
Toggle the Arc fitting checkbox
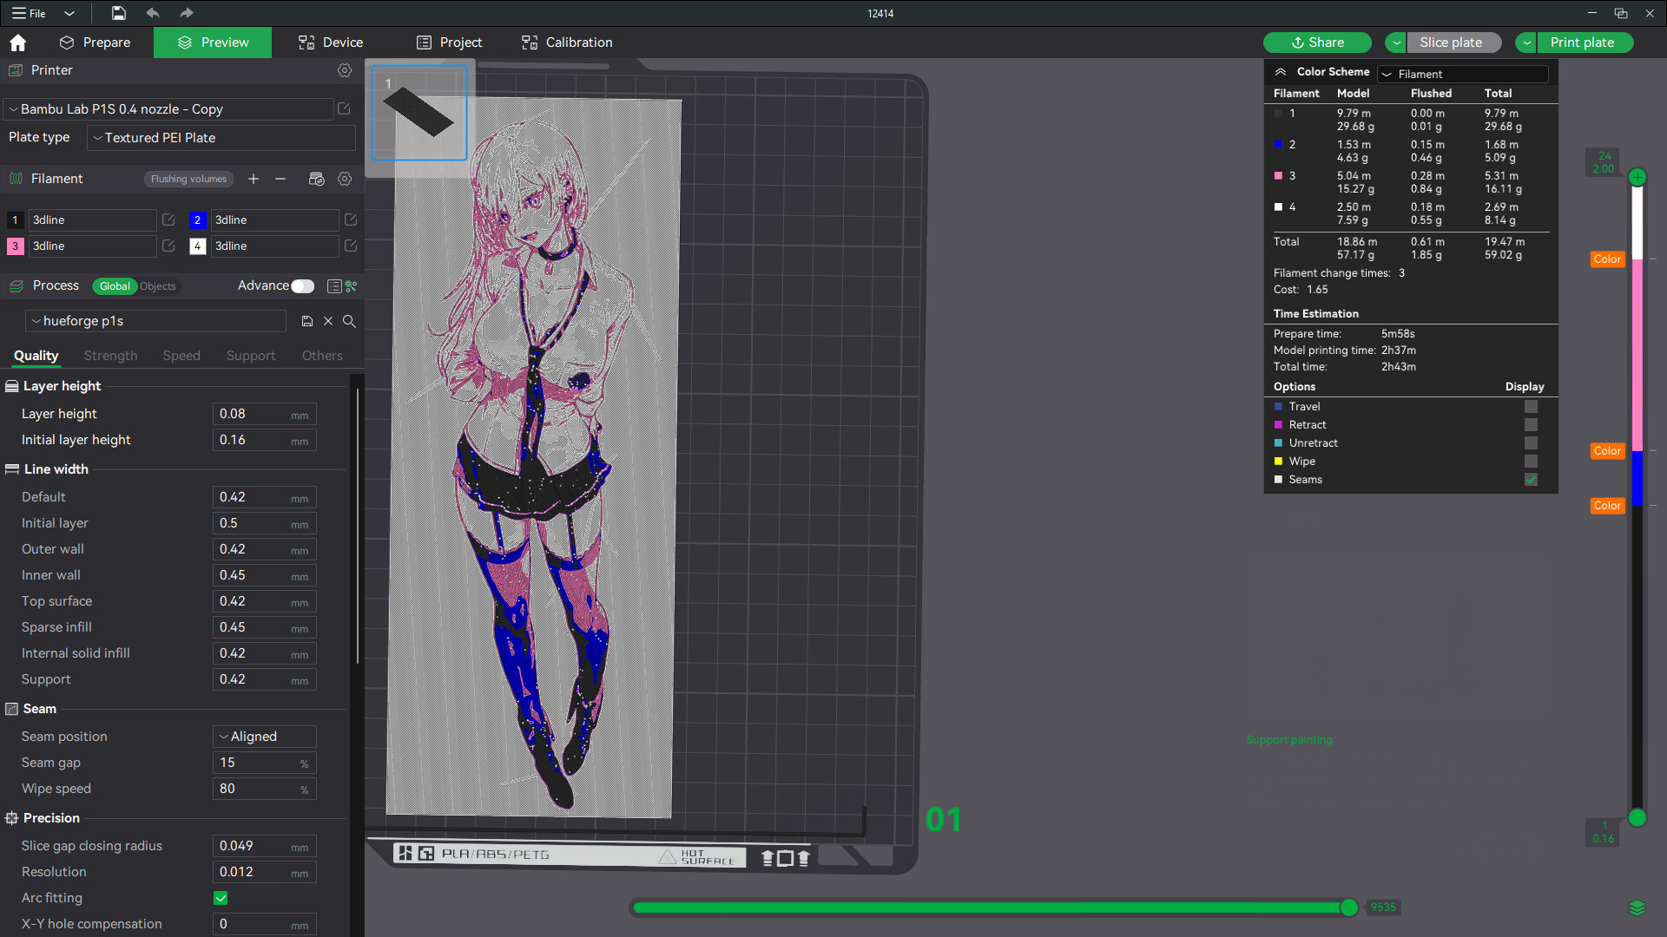pos(221,898)
